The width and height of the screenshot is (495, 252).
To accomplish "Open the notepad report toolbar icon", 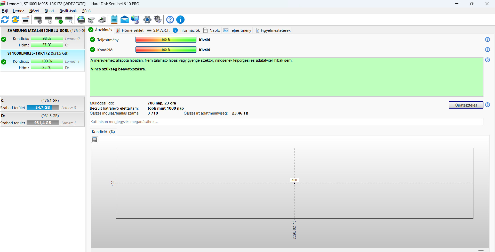I will pyautogui.click(x=114, y=20).
